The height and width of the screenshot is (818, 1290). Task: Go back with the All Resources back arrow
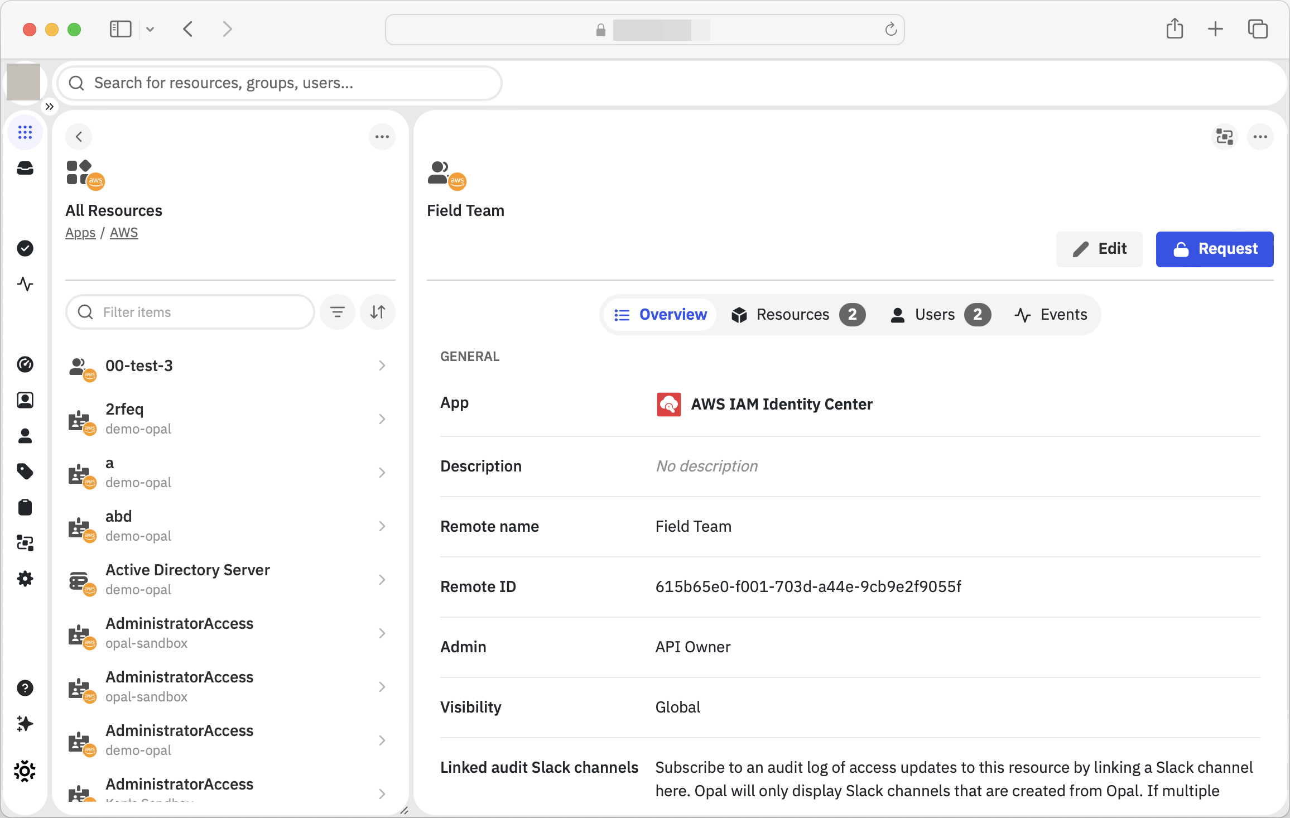tap(79, 137)
